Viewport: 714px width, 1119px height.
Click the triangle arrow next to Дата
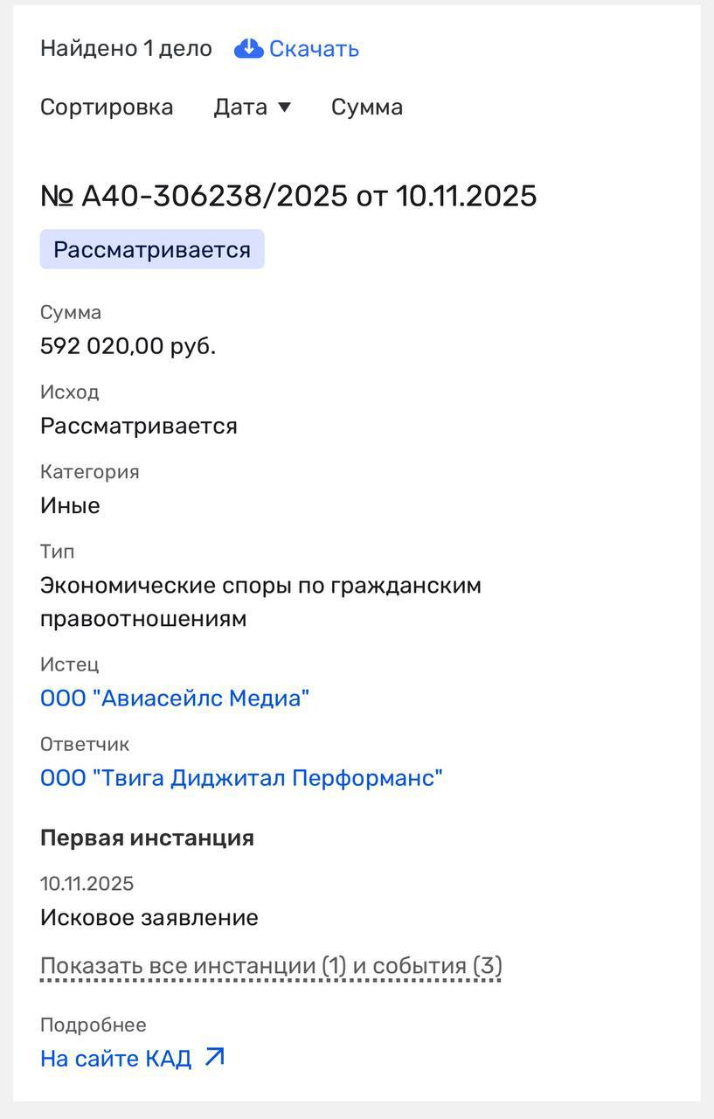(x=284, y=108)
